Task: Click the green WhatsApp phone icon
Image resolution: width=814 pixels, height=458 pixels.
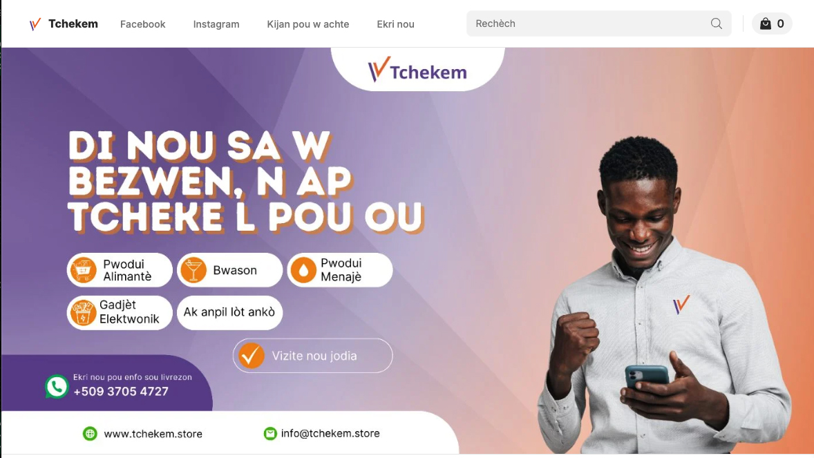Action: pos(57,386)
